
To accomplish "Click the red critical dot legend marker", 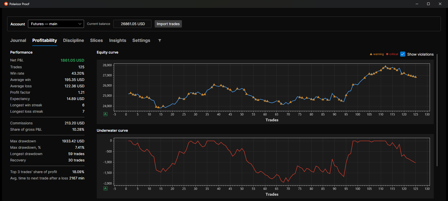I will pos(387,54).
